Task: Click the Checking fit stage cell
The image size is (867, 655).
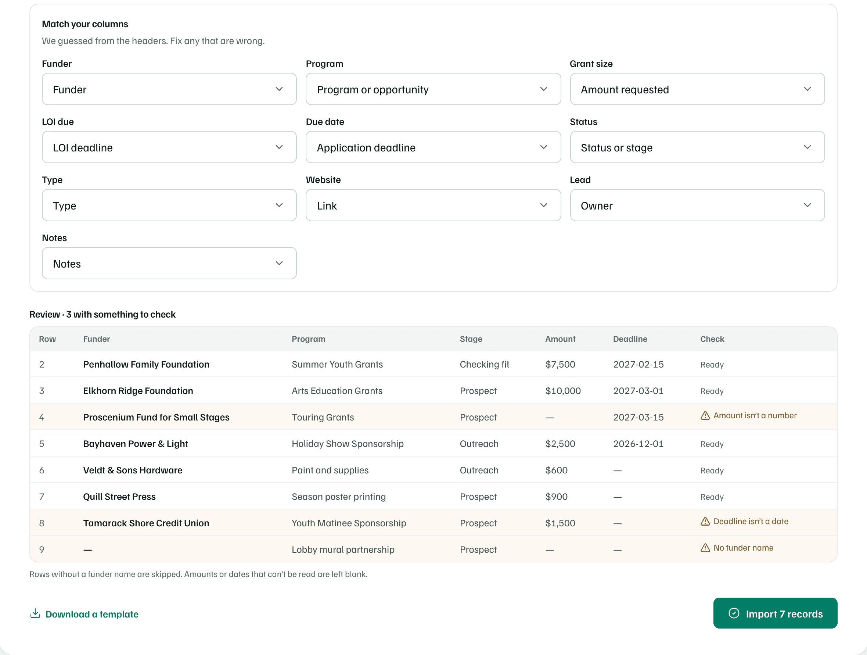Action: pos(484,364)
